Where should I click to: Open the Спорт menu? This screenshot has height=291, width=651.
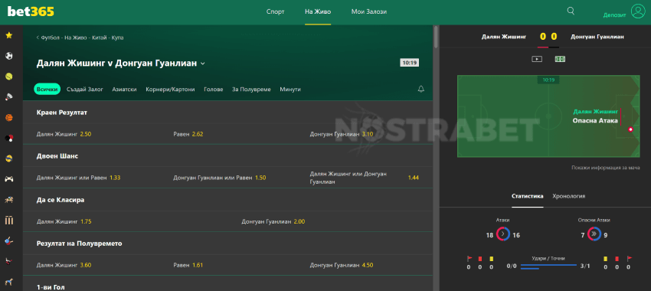click(x=275, y=11)
